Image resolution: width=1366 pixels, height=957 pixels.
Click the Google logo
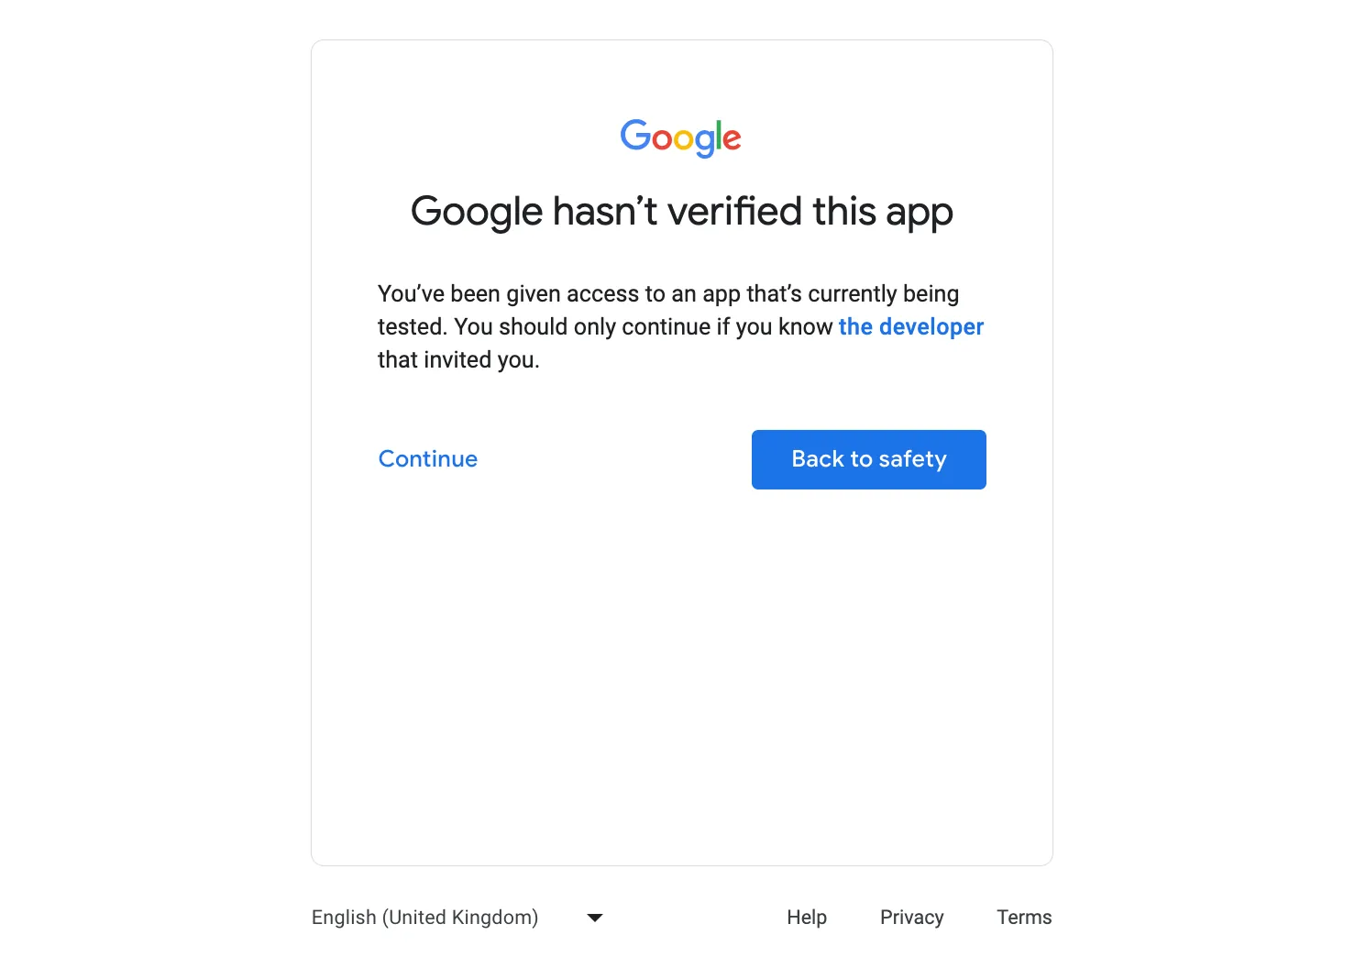(680, 138)
